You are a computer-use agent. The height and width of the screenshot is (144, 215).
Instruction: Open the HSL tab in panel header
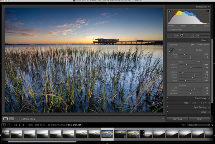tap(186, 103)
